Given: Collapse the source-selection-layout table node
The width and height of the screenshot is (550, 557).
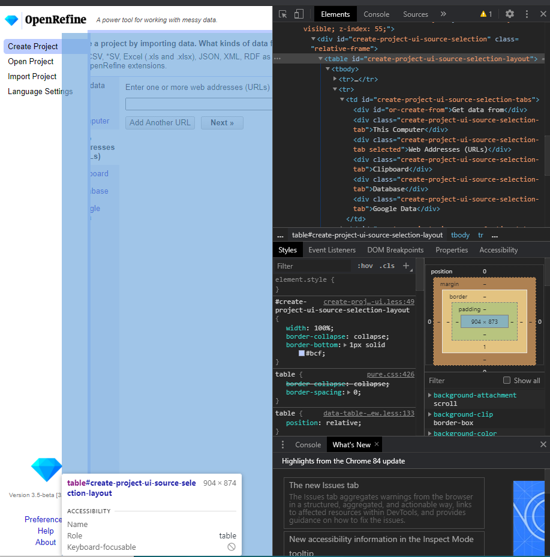Looking at the screenshot, I should click(320, 59).
